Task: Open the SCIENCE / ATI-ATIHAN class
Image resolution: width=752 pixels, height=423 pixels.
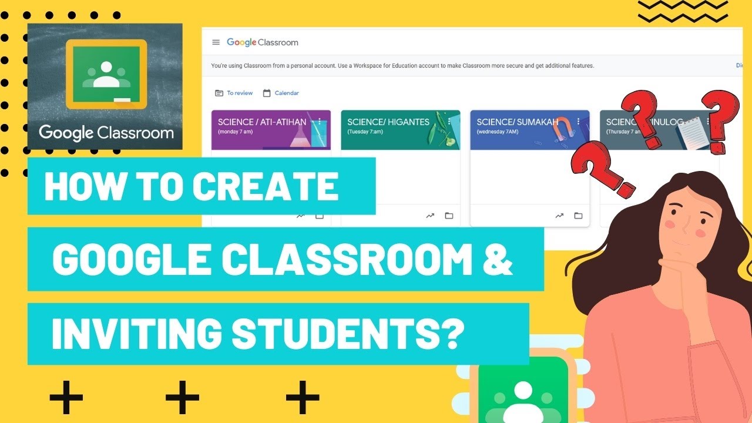Action: [262, 122]
